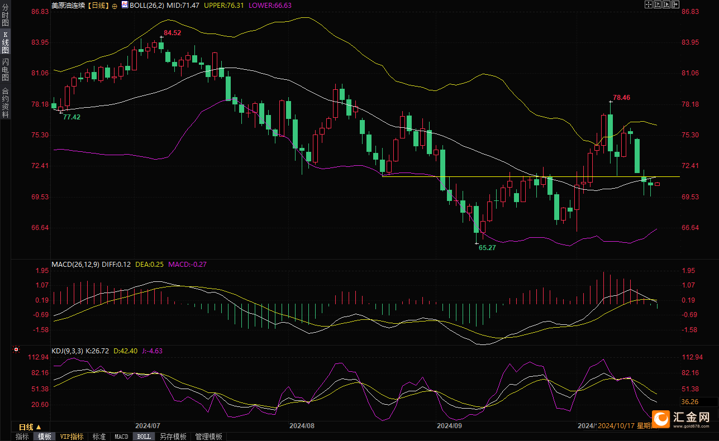Click the exit-arrow panel icon at top right

[x=675, y=4]
